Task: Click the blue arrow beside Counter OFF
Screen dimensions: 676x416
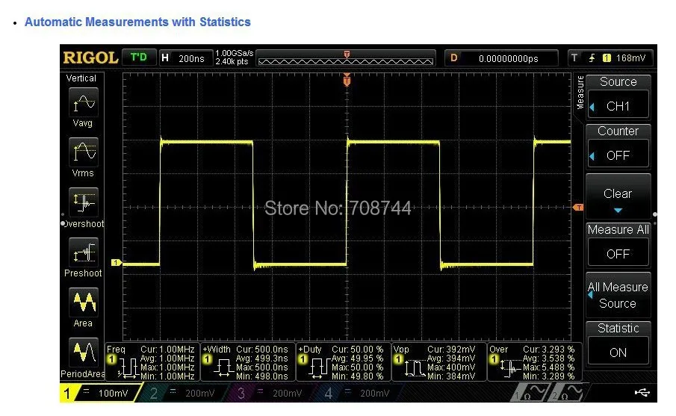Action: (x=592, y=156)
